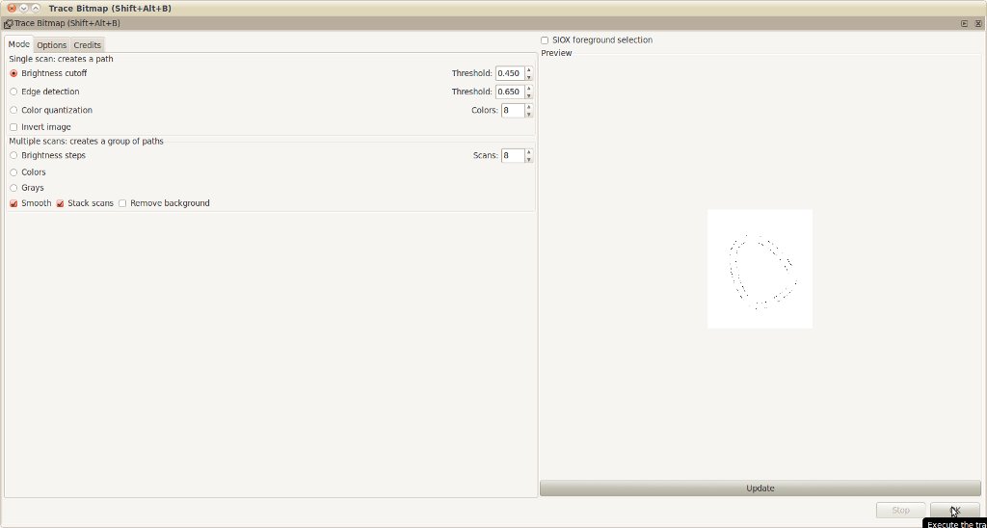Click the Scans count input field
This screenshot has height=528, width=987.
click(x=513, y=155)
